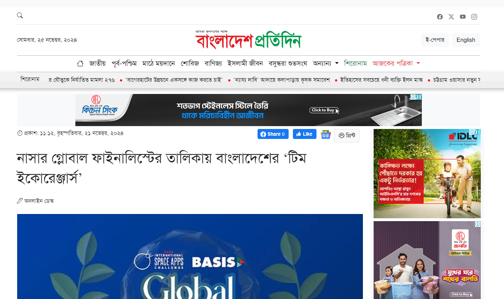Open the article image with Space Apps logo

pos(190,256)
